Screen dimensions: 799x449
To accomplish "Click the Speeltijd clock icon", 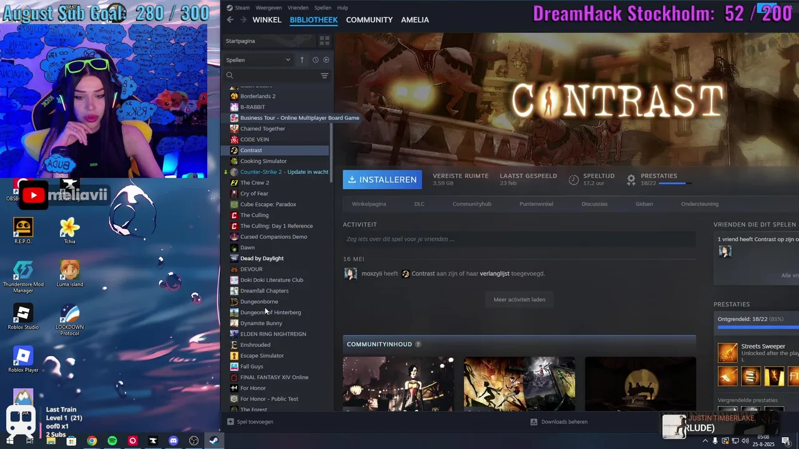I will [x=574, y=180].
